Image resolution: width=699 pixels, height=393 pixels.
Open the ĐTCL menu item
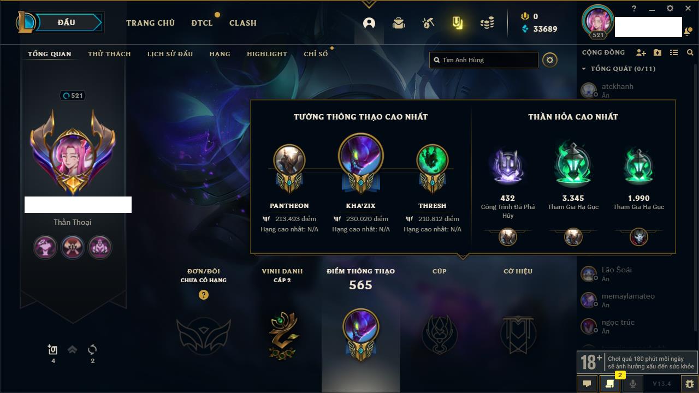click(202, 23)
